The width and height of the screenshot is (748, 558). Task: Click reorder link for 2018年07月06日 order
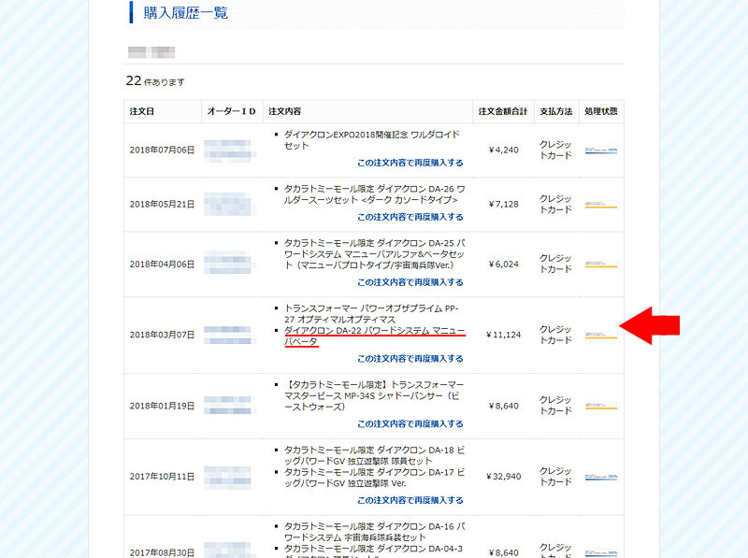(410, 163)
